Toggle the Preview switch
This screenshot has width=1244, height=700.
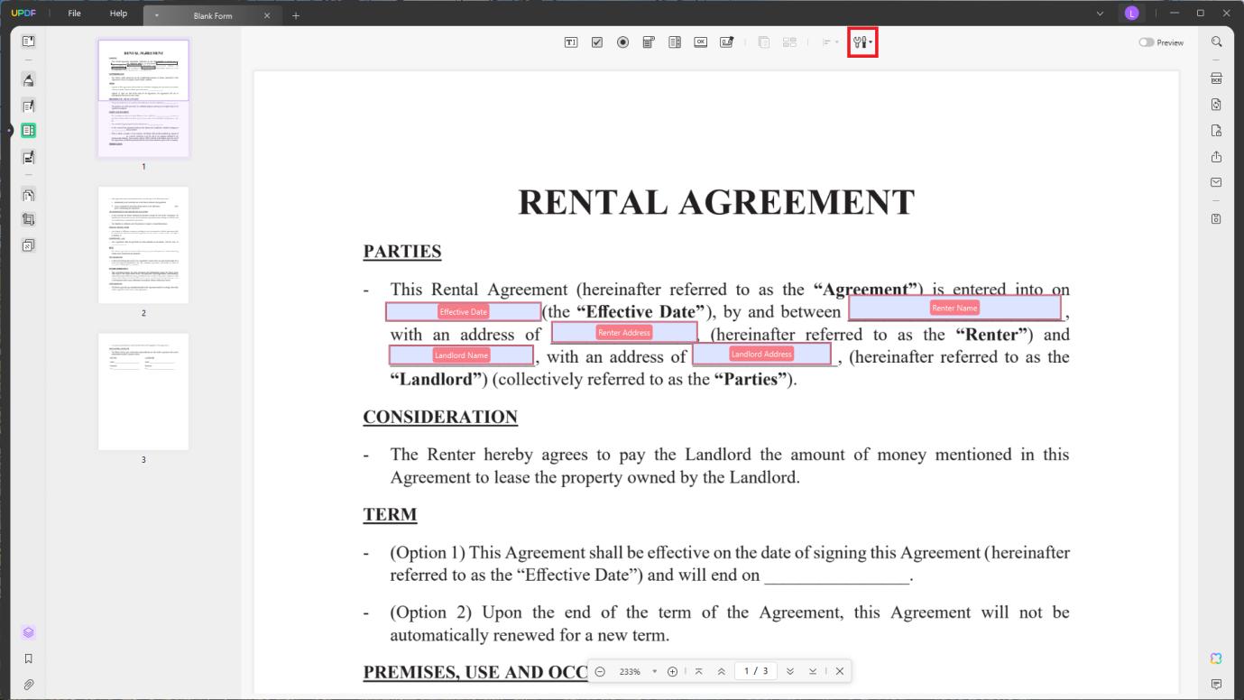tap(1147, 41)
